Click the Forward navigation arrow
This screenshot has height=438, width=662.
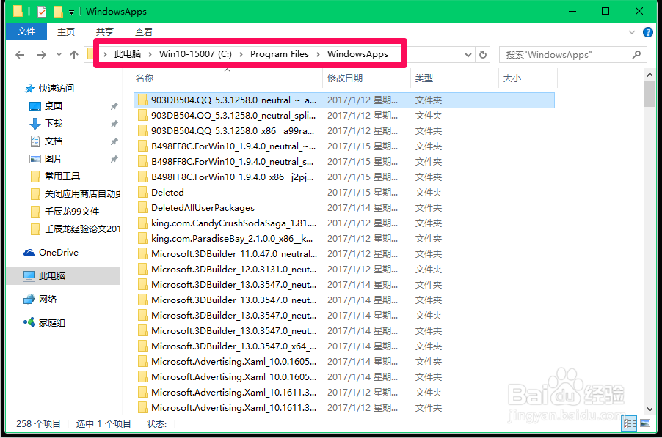pyautogui.click(x=41, y=55)
